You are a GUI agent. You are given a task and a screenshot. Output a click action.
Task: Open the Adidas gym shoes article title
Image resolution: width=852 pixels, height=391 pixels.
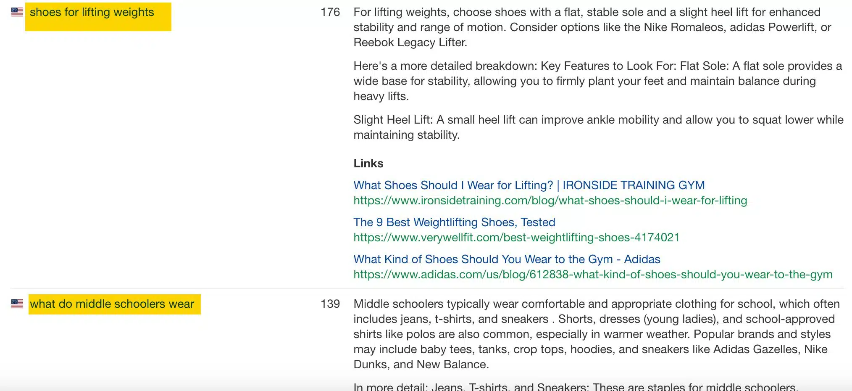point(507,259)
